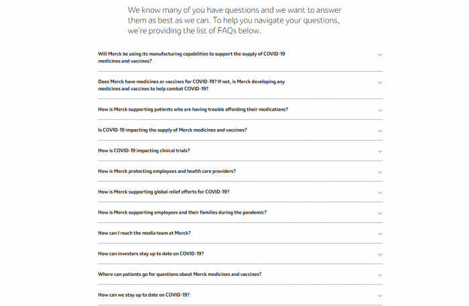
Task: Open chevron for last stay up to date question
Action: 380,295
